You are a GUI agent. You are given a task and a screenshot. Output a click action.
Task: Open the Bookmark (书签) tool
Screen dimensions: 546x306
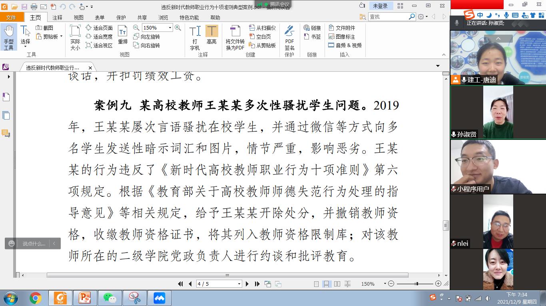pyautogui.click(x=312, y=37)
